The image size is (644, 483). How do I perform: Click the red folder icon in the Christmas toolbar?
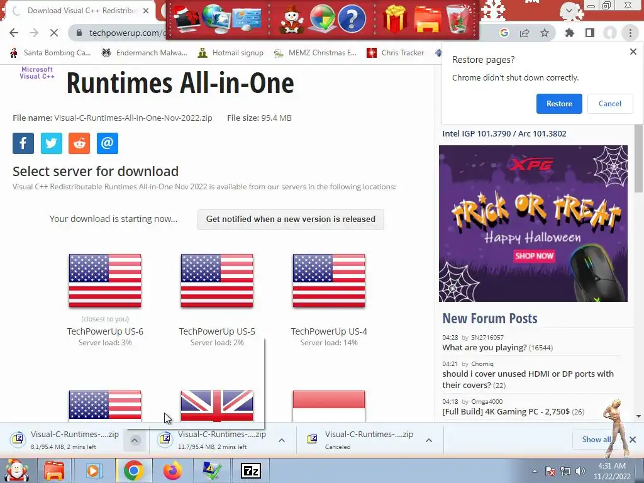coord(427,19)
